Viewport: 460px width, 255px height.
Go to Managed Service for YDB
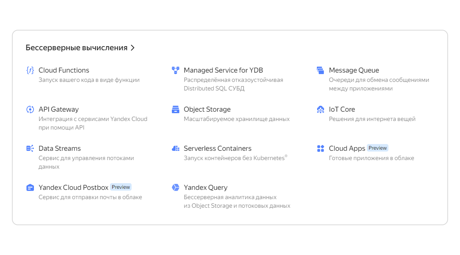coord(223,70)
